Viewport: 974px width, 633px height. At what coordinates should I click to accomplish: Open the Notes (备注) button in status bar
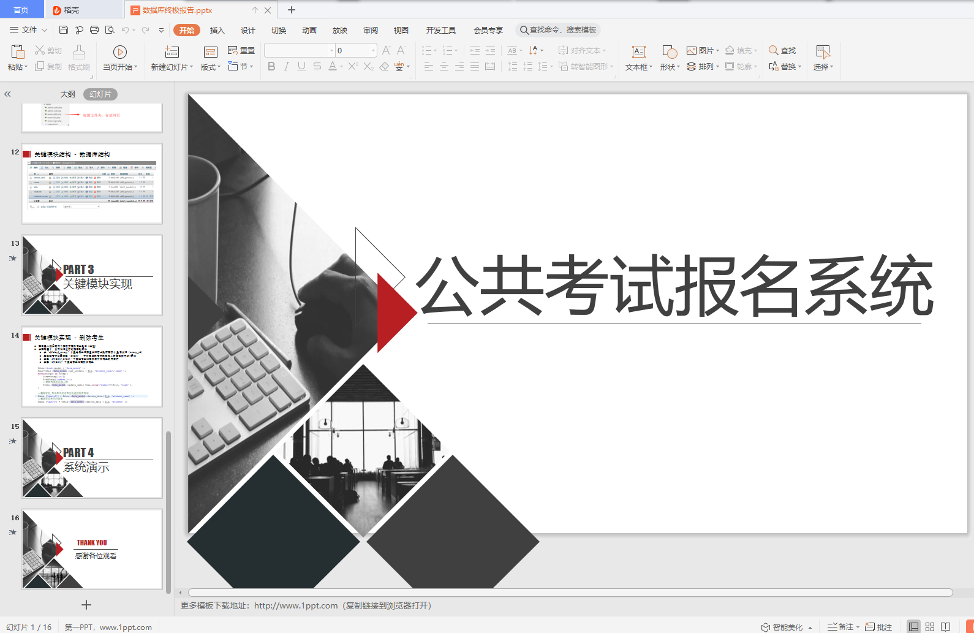pos(843,627)
